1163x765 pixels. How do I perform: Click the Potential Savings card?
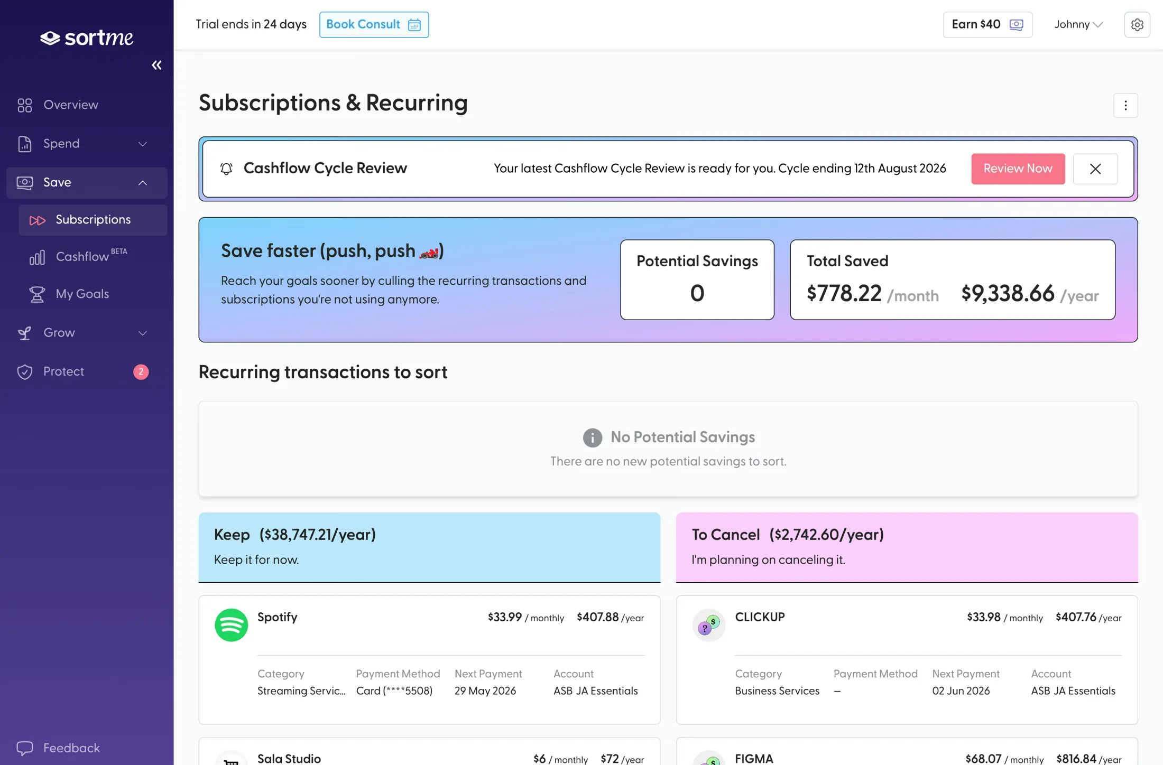[697, 280]
